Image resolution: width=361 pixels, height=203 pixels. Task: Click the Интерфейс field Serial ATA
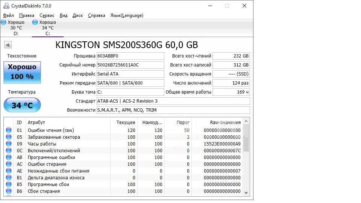point(130,74)
